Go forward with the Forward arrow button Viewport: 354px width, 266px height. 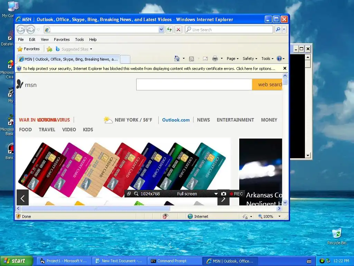(x=31, y=29)
